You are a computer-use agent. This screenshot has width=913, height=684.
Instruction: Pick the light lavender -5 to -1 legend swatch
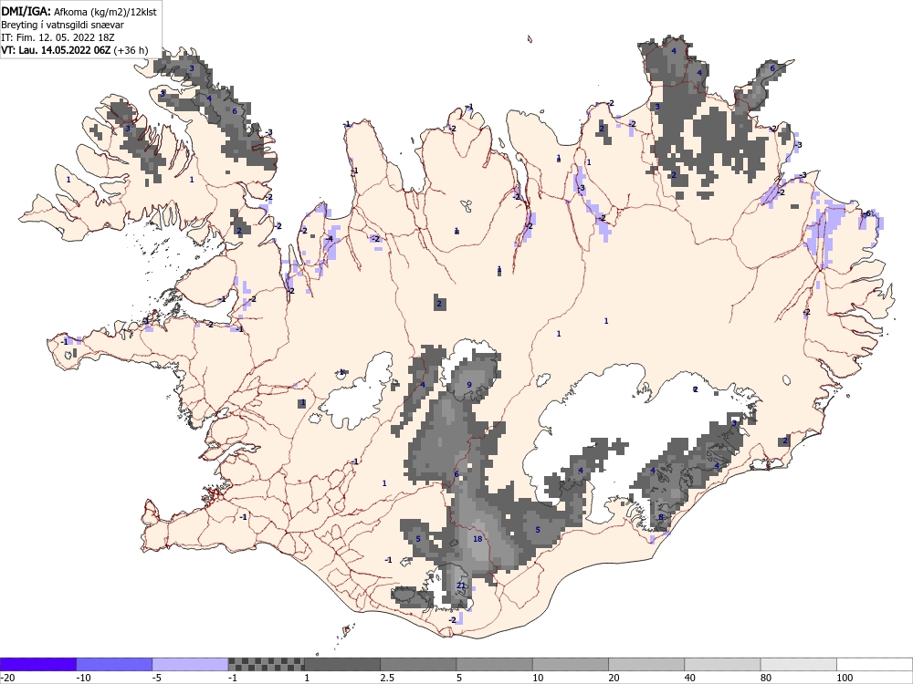(x=191, y=664)
